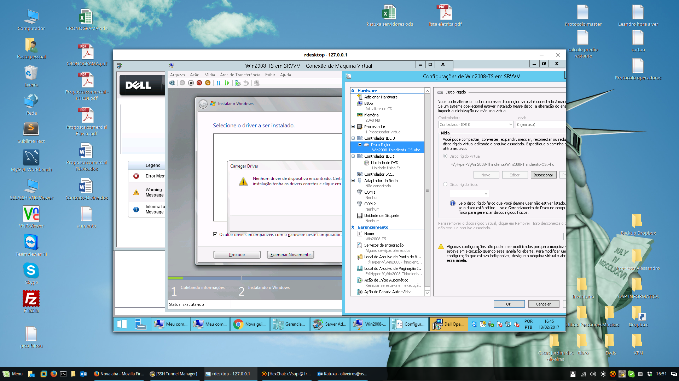Viewport: 679px width, 381px height.
Task: Open the physical disk selection dropdown
Action: 469,194
